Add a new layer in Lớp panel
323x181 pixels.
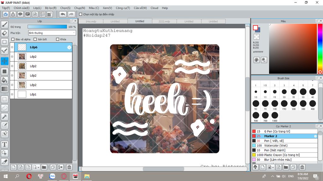coord(13,167)
